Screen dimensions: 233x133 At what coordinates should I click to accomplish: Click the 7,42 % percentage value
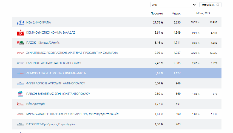click(159, 63)
